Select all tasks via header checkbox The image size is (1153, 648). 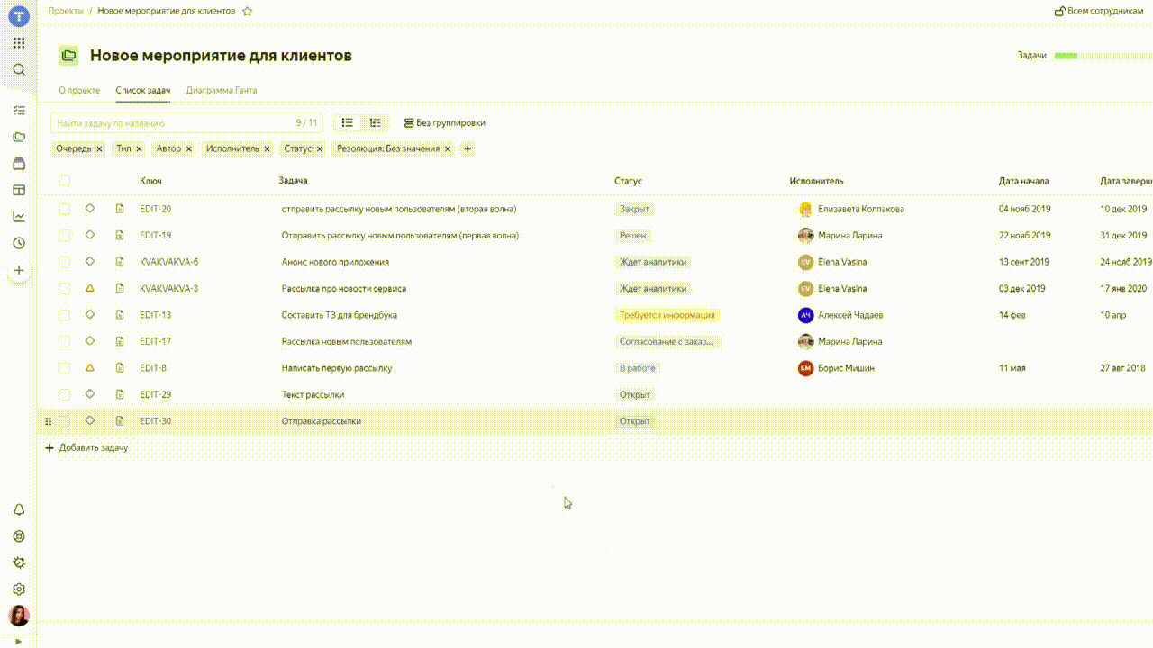(x=64, y=181)
